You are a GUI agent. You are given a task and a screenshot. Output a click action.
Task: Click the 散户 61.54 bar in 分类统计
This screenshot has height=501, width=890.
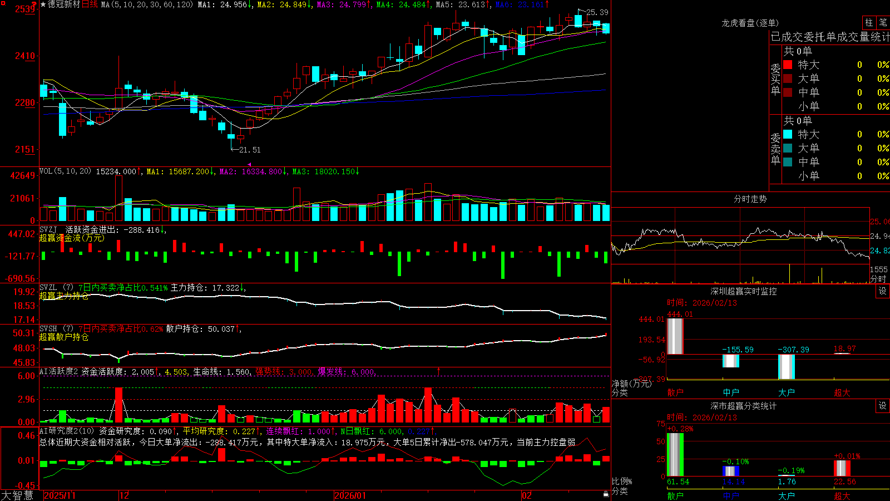tap(675, 455)
